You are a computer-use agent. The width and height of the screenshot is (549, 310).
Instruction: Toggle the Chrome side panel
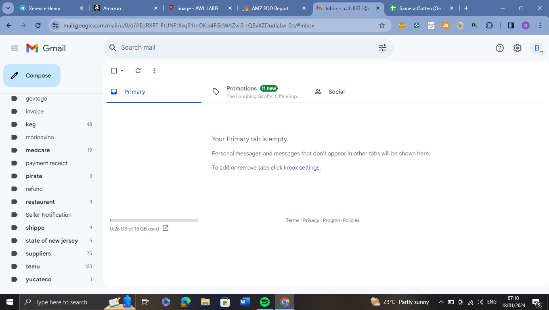coord(511,25)
